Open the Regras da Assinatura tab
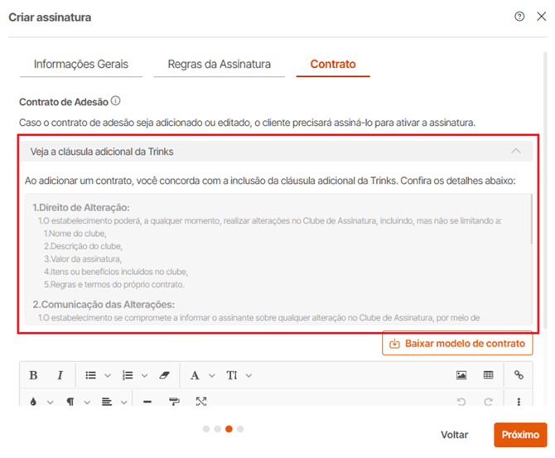 (219, 64)
